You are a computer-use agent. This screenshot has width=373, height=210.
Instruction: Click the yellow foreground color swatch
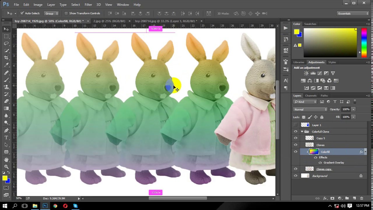[4, 178]
